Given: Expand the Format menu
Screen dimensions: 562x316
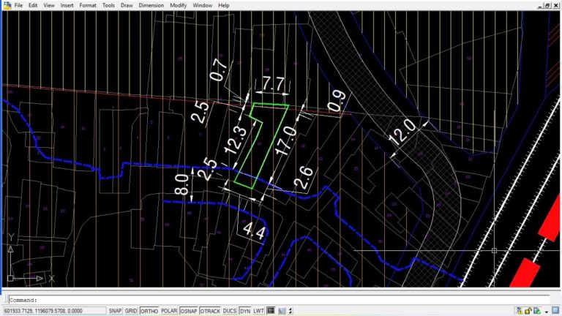Looking at the screenshot, I should click(88, 5).
